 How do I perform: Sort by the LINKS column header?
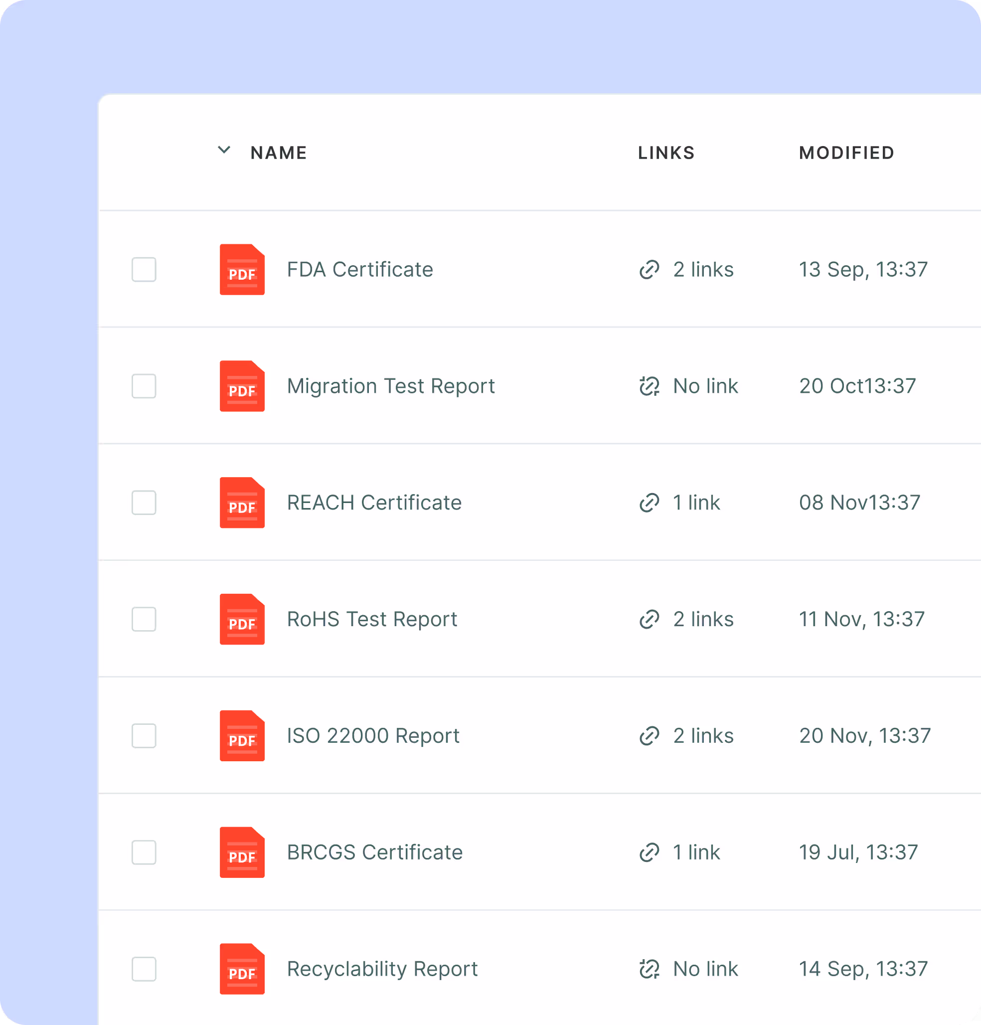coord(666,153)
